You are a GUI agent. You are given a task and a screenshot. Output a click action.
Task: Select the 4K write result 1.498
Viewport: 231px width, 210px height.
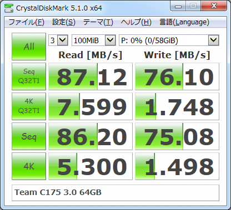[177, 166]
